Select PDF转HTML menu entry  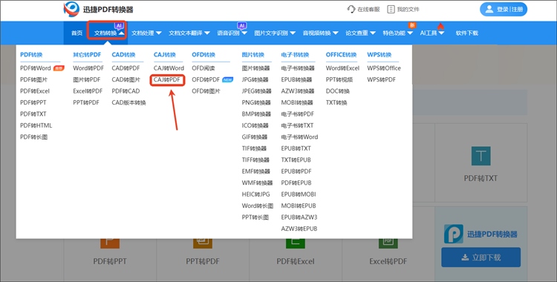pyautogui.click(x=36, y=125)
